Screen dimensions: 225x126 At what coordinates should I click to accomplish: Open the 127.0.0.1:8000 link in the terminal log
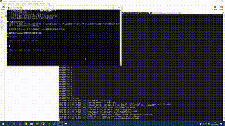tap(127, 111)
